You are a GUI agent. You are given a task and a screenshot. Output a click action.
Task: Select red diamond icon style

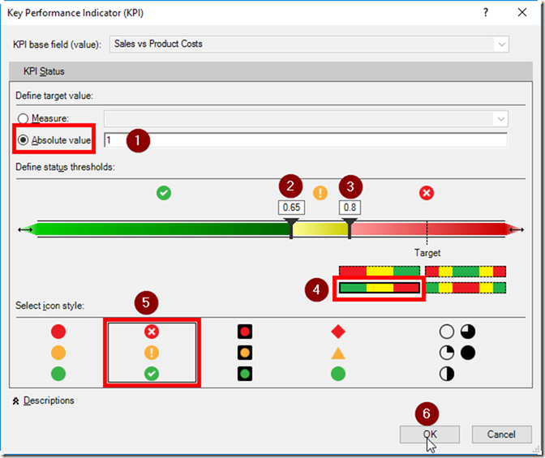click(338, 332)
